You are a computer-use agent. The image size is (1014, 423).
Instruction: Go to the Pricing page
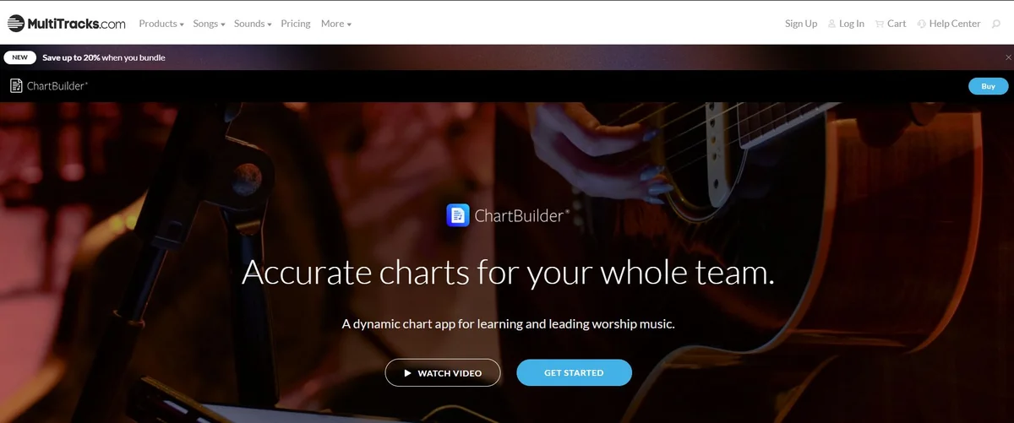pos(296,24)
